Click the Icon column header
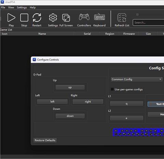This screenshot has height=159, width=164. point(5,34)
